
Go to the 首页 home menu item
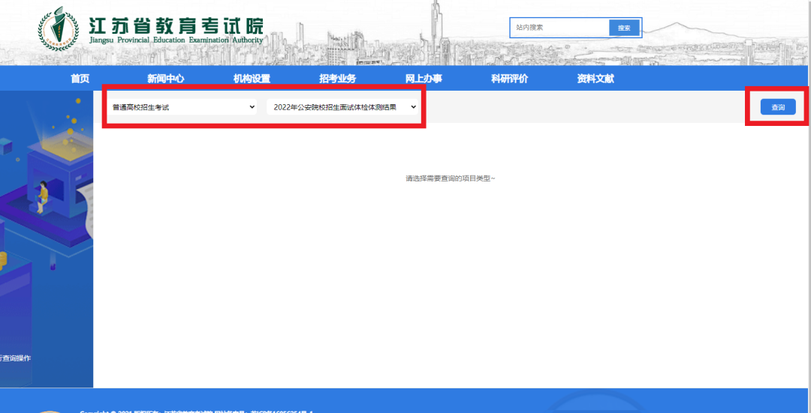click(80, 79)
